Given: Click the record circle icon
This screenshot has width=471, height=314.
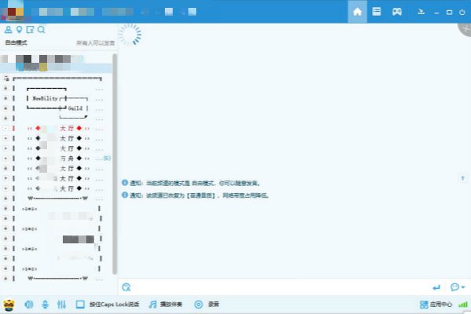Looking at the screenshot, I should point(199,305).
